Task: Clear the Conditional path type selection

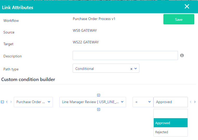Action: [x=131, y=69]
